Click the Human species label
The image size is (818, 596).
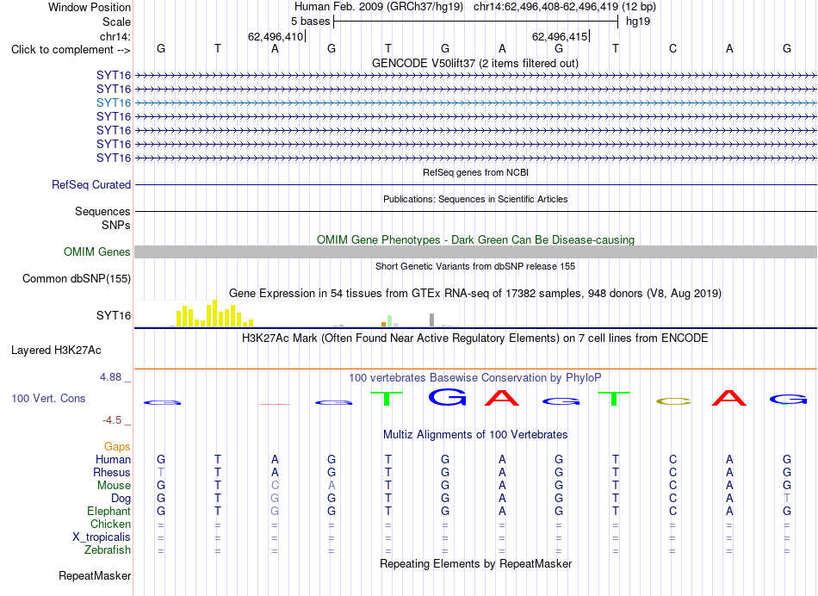(113, 460)
